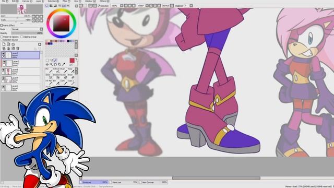
Task: Enable Selection Source checkbox
Action: point(2,40)
